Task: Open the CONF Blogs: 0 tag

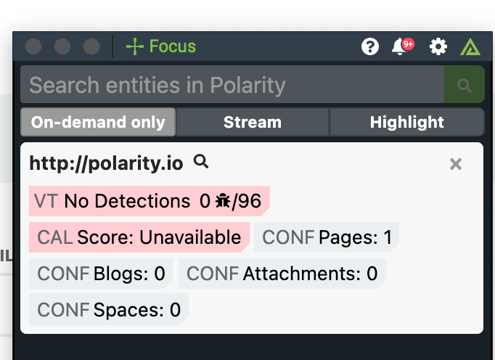Action: 101,274
